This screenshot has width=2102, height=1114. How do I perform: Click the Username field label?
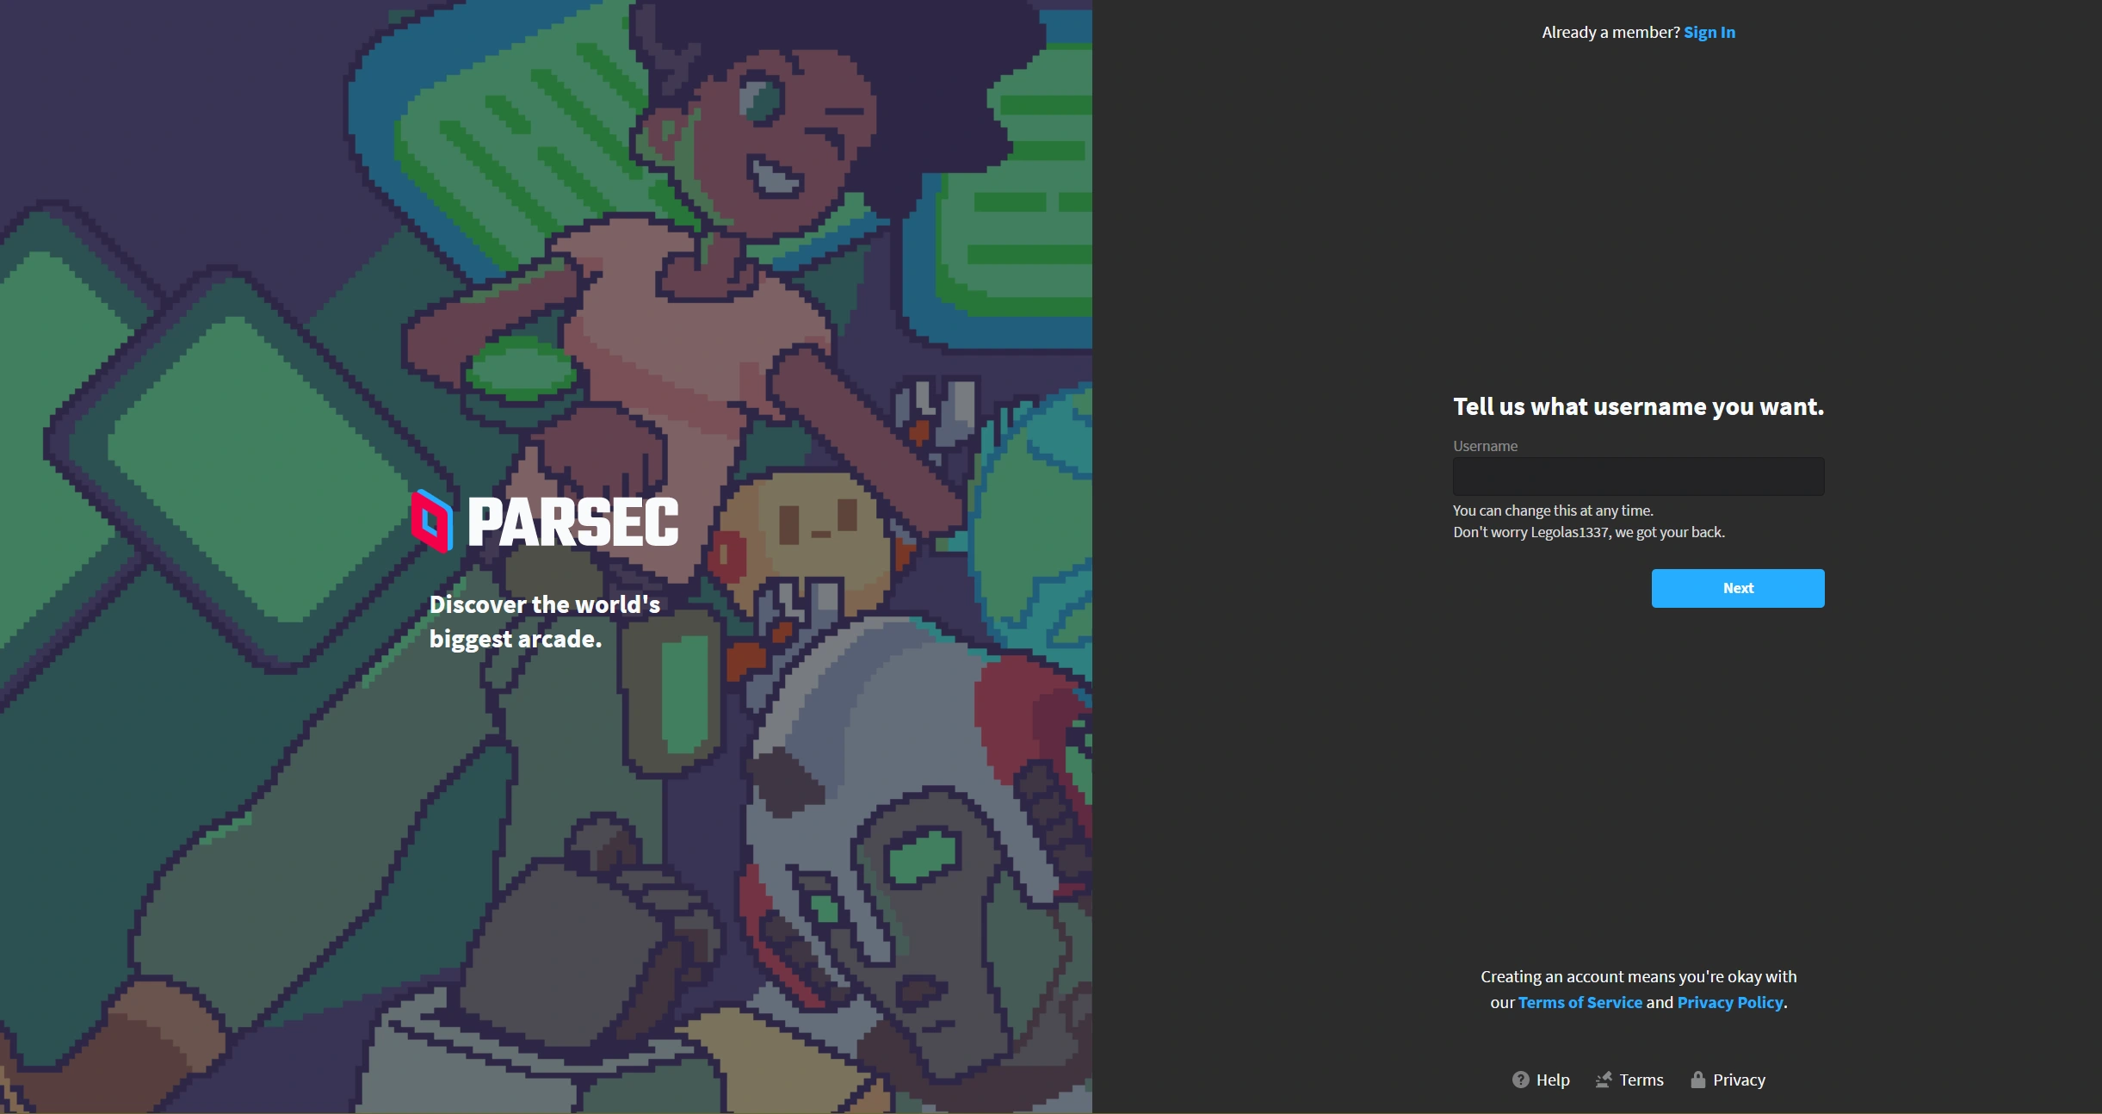point(1485,446)
